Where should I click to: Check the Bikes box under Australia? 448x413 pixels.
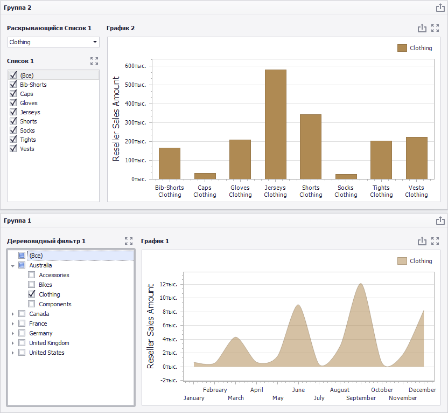(x=31, y=285)
